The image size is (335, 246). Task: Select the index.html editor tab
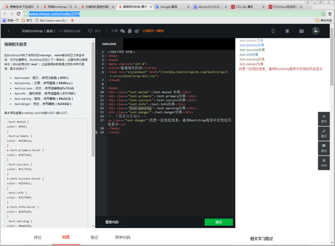click(x=109, y=44)
